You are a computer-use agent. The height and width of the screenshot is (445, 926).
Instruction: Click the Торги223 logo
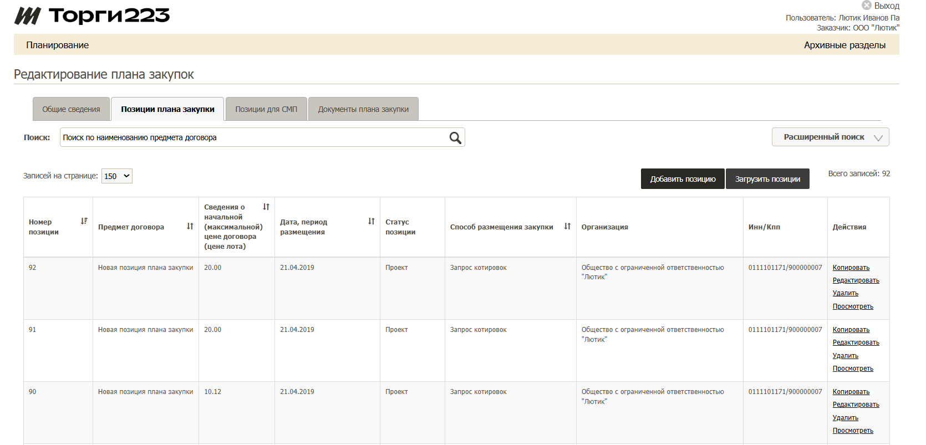[x=92, y=16]
